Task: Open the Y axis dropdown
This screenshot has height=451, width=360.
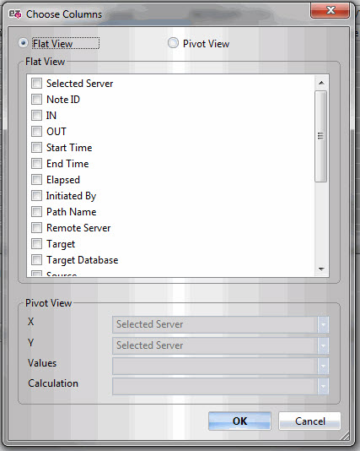Action: [x=221, y=345]
